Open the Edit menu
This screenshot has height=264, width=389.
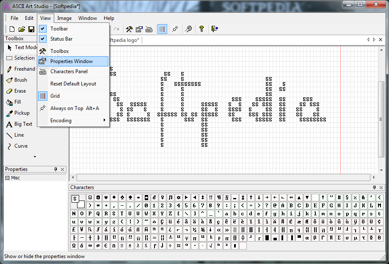29,18
